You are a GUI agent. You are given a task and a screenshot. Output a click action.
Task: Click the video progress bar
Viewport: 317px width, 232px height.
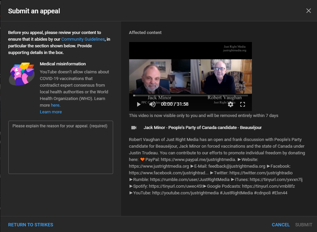191,96
